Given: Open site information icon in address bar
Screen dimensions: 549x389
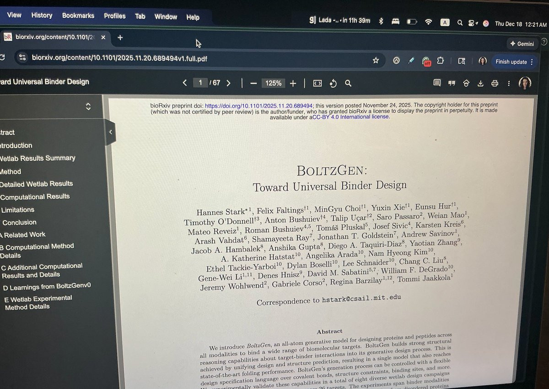Looking at the screenshot, I should [22, 58].
